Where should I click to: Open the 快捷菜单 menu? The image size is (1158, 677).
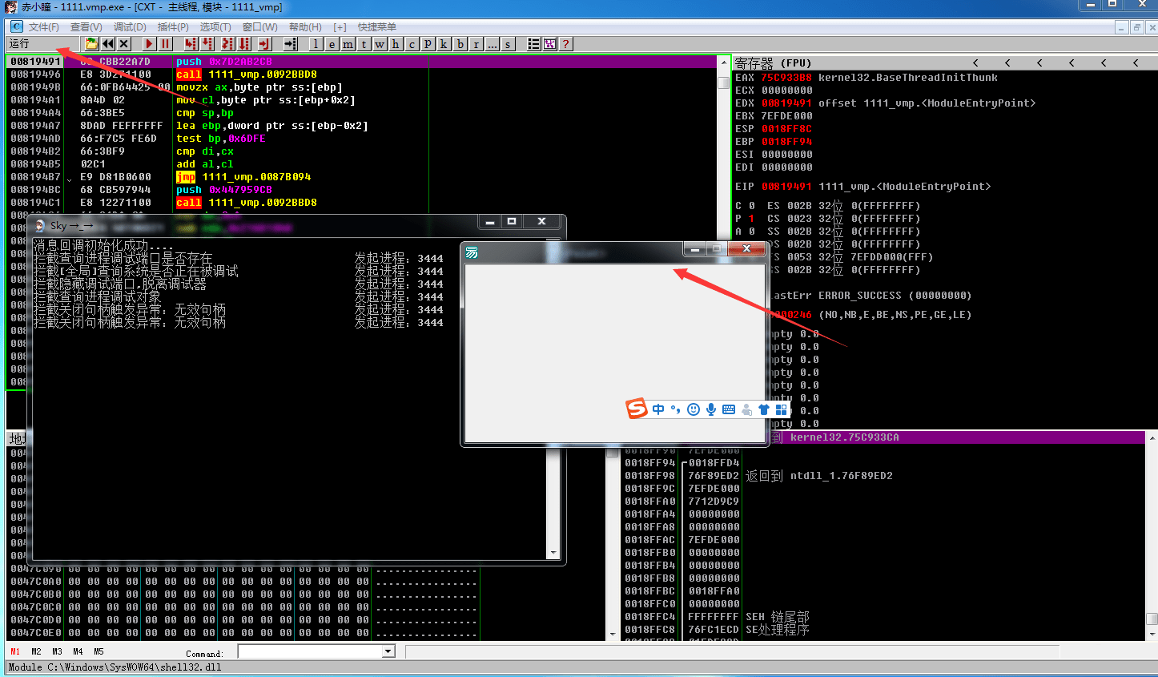click(x=376, y=27)
